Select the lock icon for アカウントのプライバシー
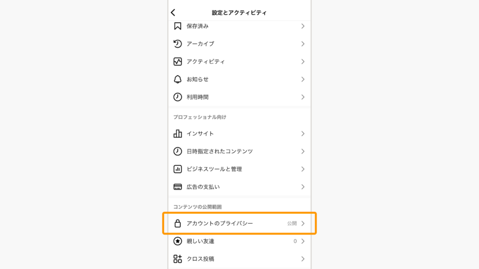 [x=177, y=223]
